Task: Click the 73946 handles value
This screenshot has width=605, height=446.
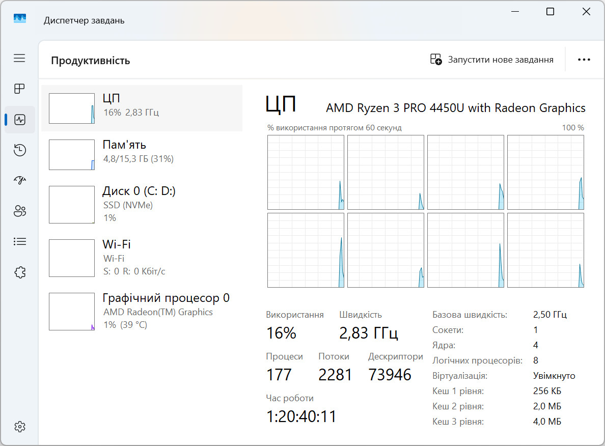Action: pos(390,375)
